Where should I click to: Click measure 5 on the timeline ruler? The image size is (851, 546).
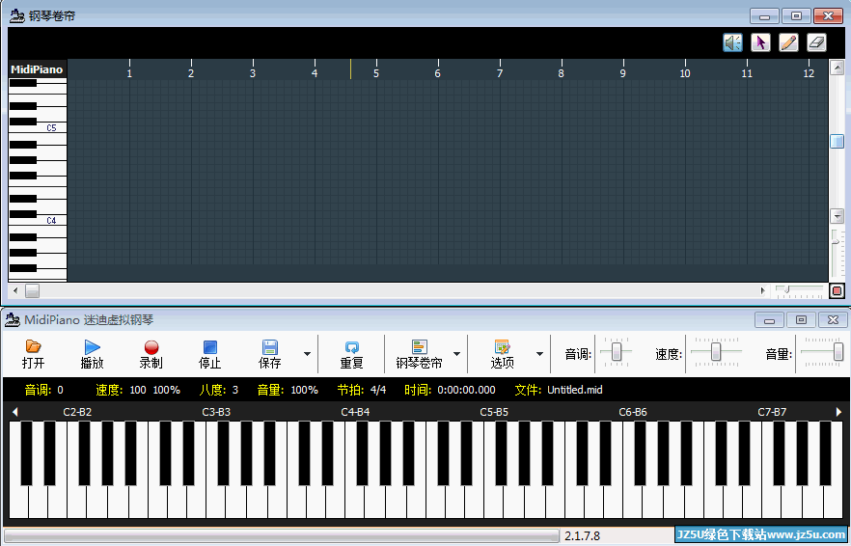pyautogui.click(x=376, y=70)
